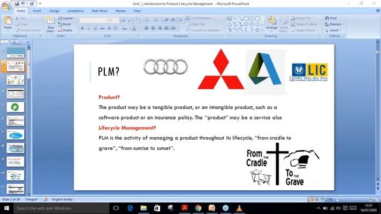Open Convert to SmartArt dropdown
This screenshot has width=381, height=214.
(204, 30)
